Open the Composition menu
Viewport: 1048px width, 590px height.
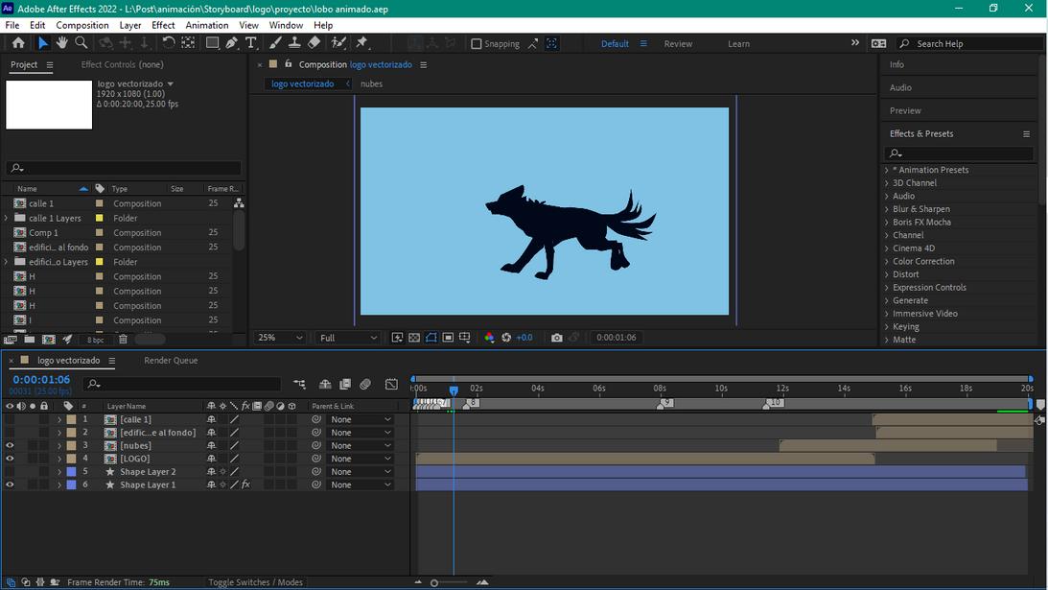pyautogui.click(x=82, y=25)
